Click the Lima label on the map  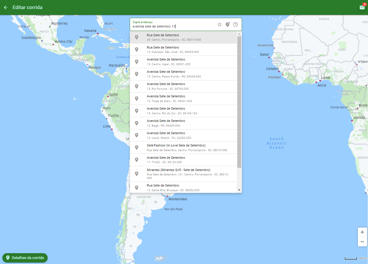[107, 126]
